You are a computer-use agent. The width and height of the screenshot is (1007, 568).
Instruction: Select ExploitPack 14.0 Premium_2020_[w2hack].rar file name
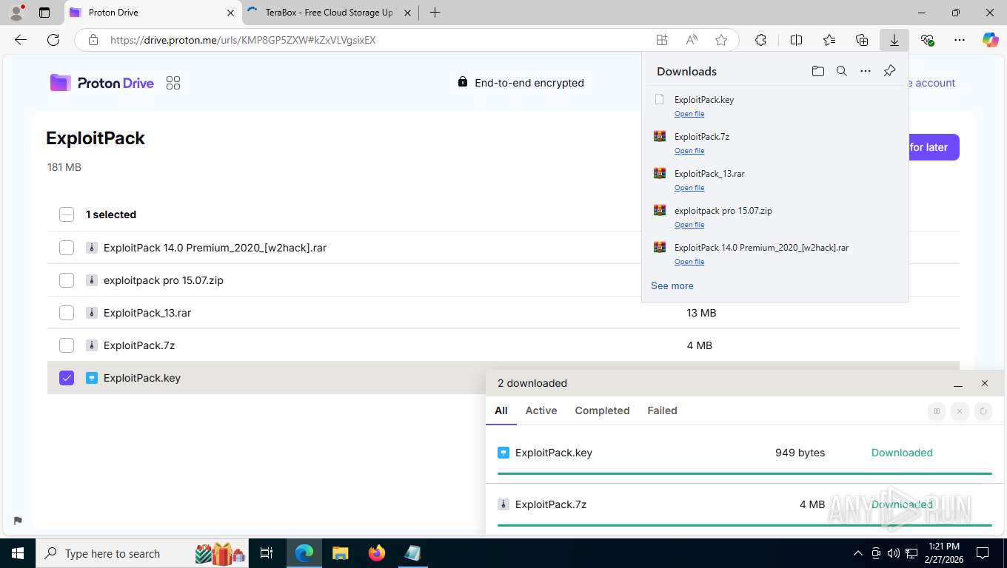(x=215, y=248)
